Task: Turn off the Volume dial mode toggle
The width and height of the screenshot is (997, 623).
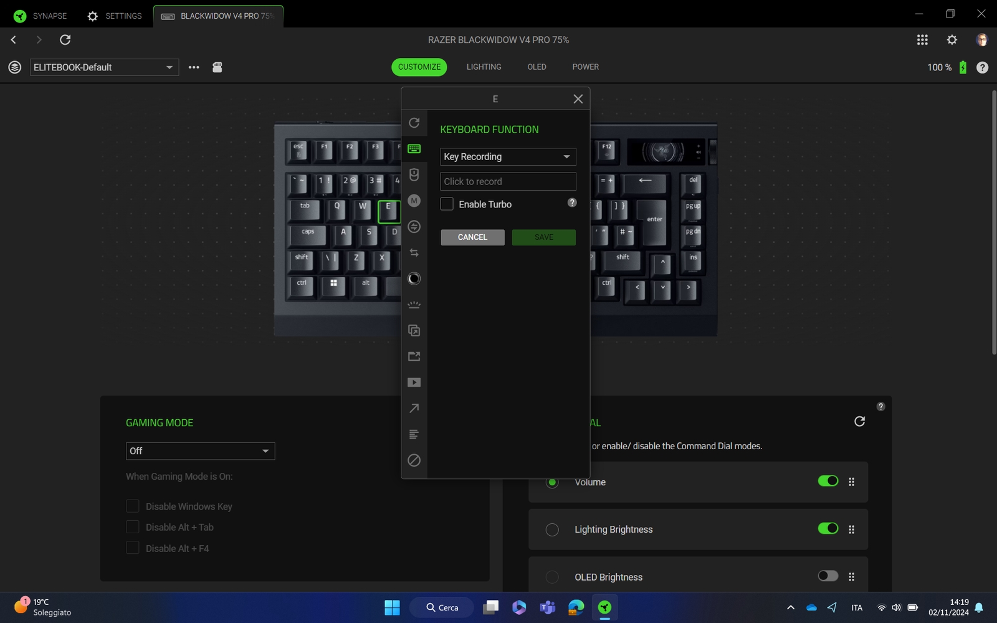Action: pyautogui.click(x=828, y=481)
